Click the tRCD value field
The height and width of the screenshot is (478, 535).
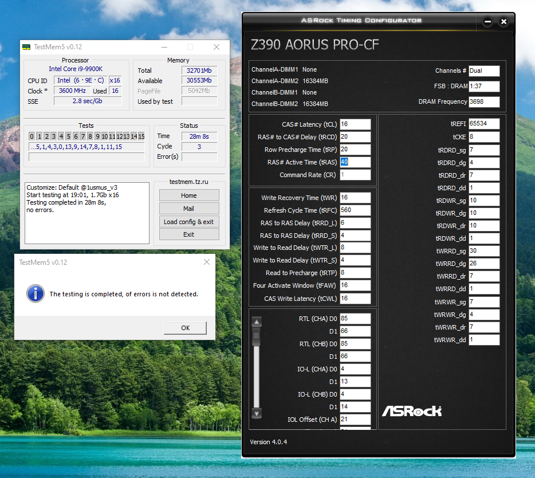(x=355, y=136)
